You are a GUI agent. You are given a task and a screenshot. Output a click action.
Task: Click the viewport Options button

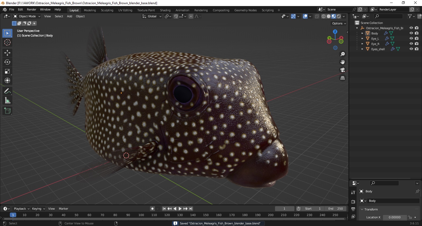coord(339,23)
